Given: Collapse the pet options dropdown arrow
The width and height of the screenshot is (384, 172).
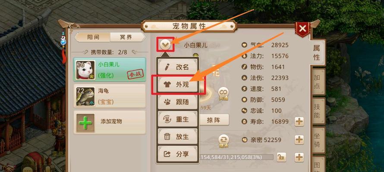Looking at the screenshot, I should (166, 44).
